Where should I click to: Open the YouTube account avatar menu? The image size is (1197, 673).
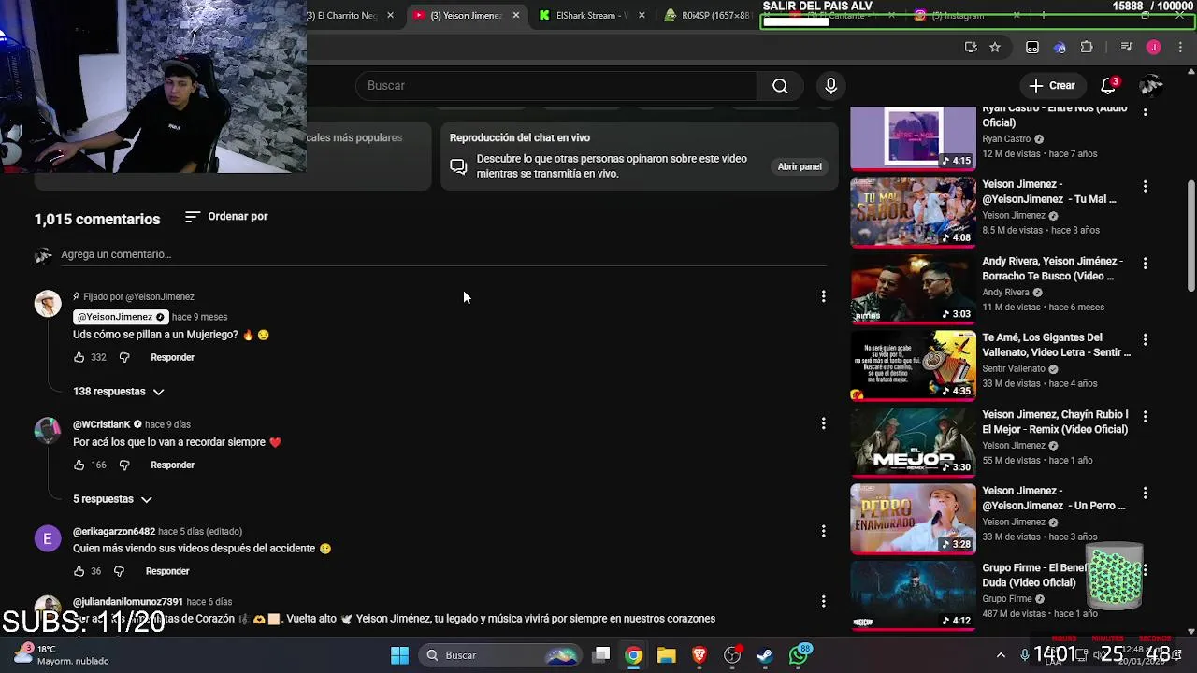[x=1150, y=86]
